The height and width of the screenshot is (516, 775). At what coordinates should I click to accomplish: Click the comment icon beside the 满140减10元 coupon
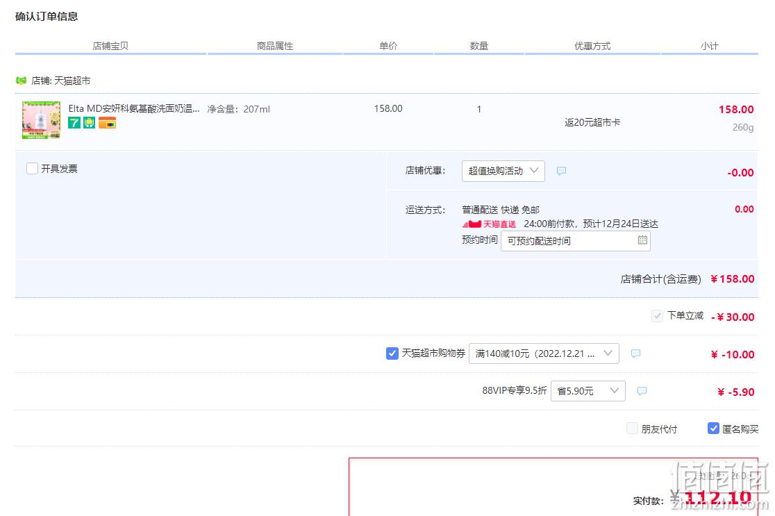click(x=636, y=353)
